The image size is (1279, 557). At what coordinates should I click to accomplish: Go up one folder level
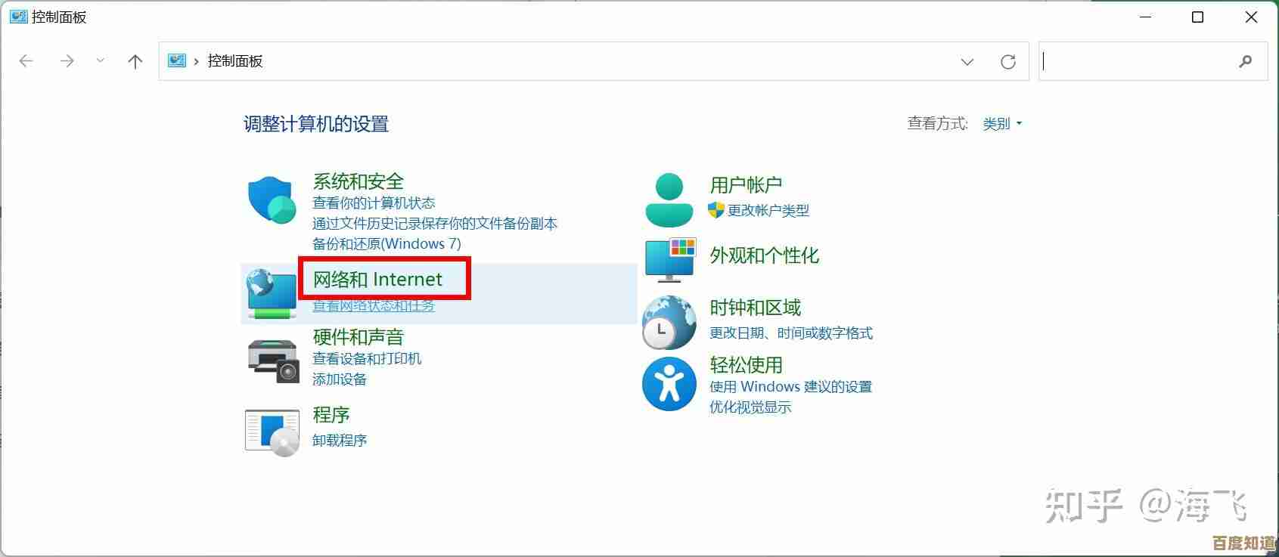coord(135,62)
